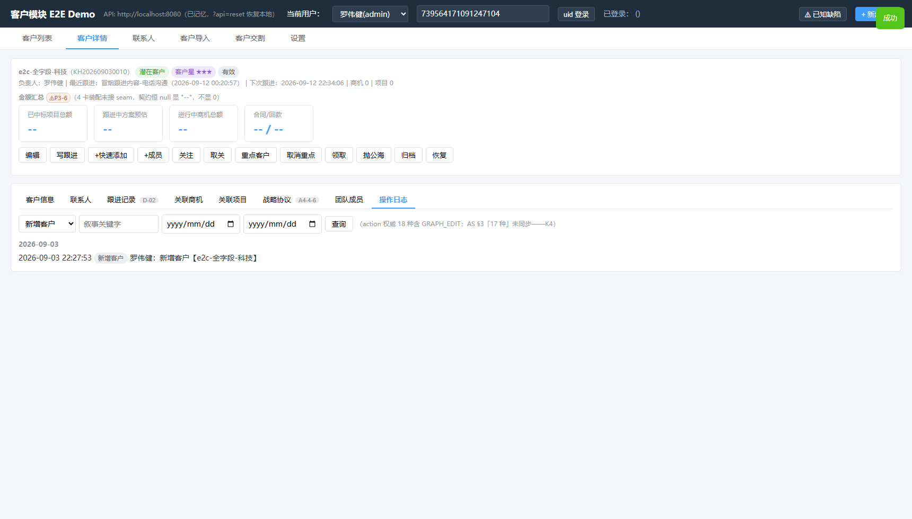The image size is (912, 519).
Task: Open calendar picker on first date field
Action: (231, 224)
